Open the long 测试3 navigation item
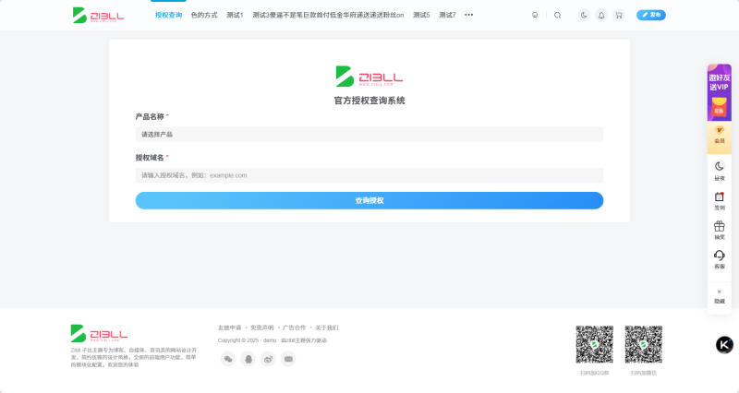The width and height of the screenshot is (739, 393). (x=328, y=15)
